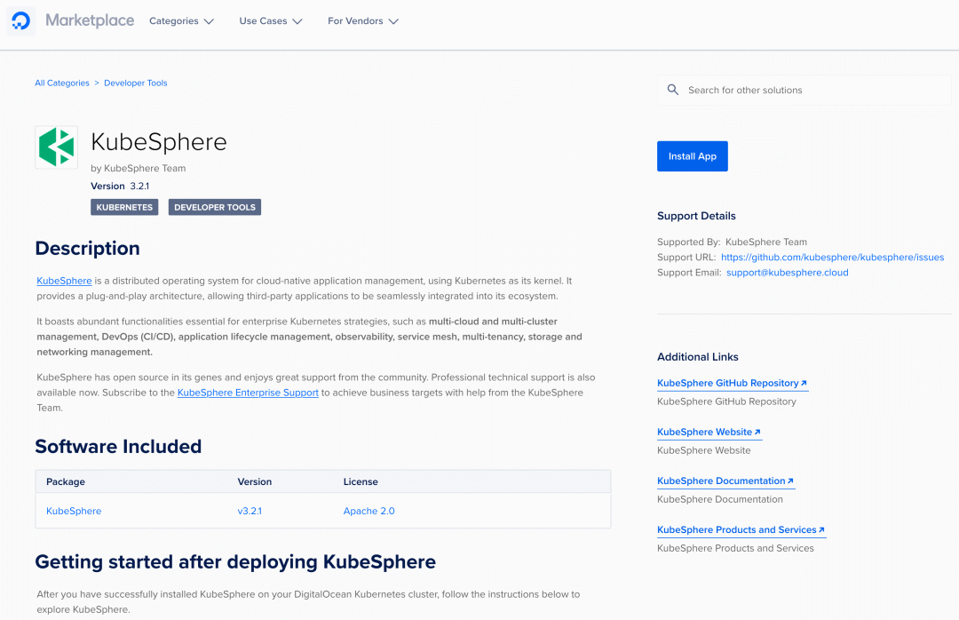Click the Version column header in table
Screen dimensions: 959x620
click(x=255, y=481)
